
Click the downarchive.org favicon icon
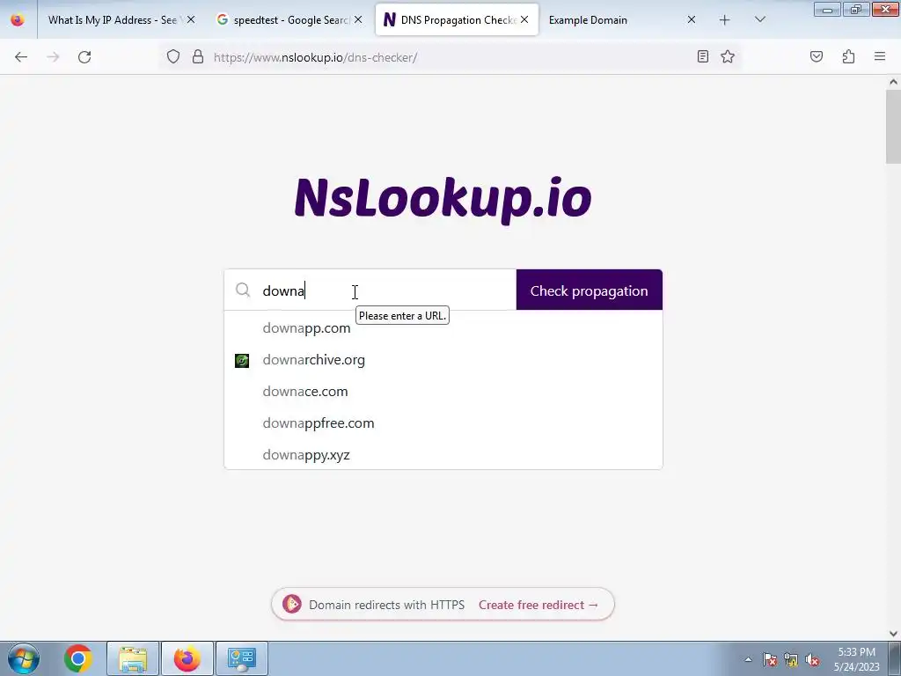coord(242,360)
